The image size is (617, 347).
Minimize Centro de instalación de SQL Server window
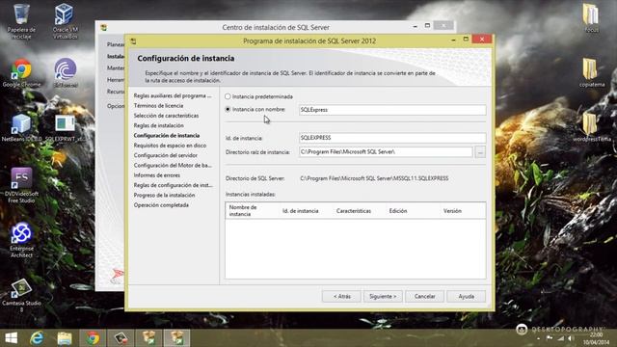(x=416, y=26)
